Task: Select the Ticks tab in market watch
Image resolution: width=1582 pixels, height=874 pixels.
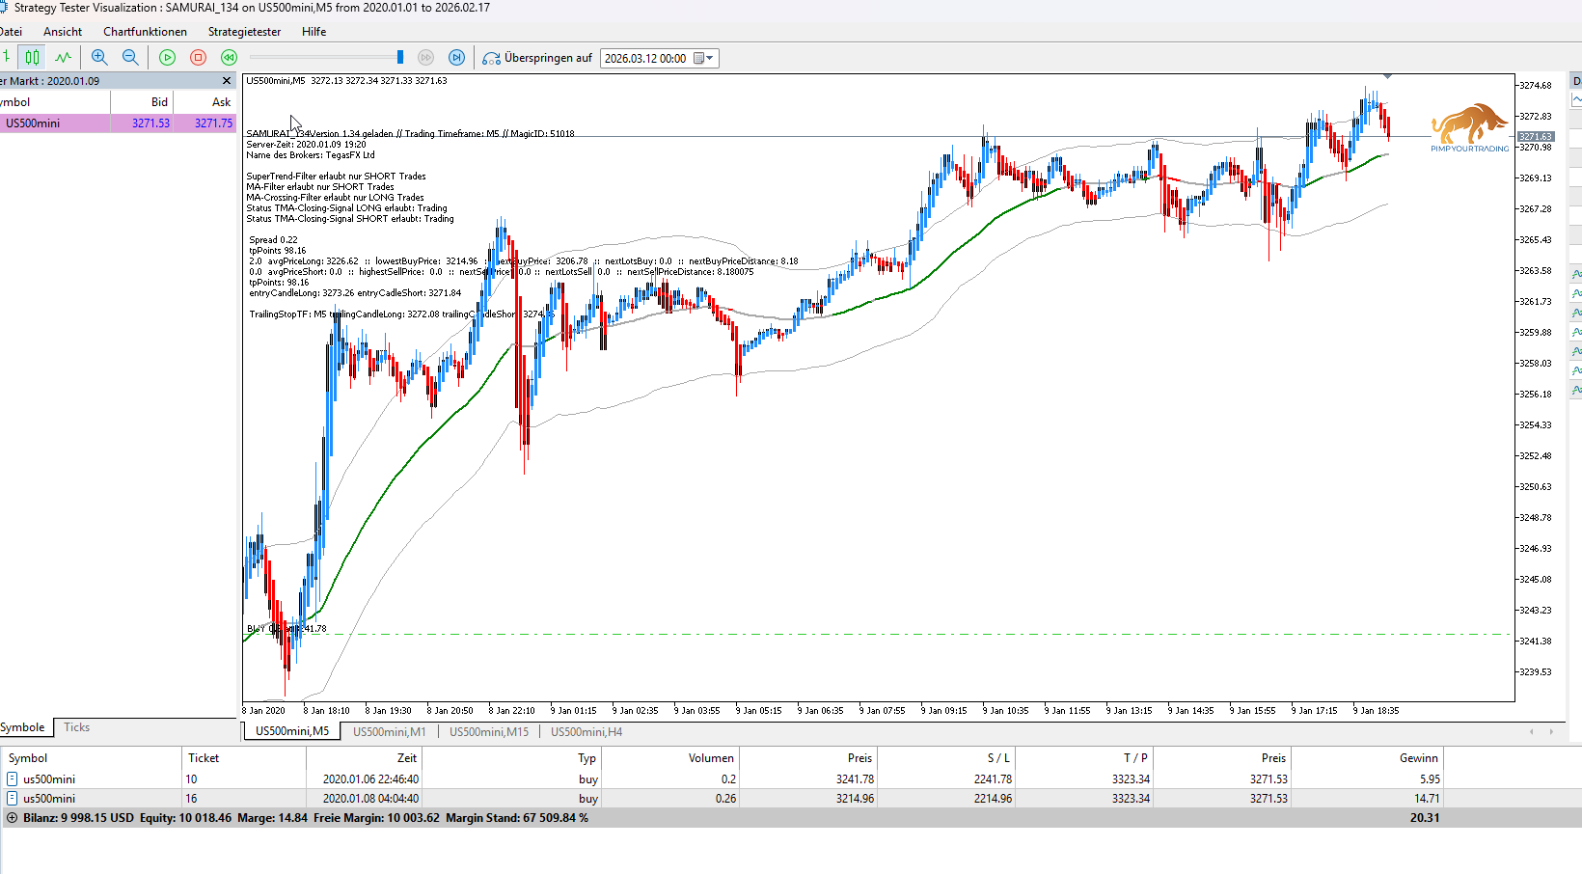Action: tap(76, 727)
